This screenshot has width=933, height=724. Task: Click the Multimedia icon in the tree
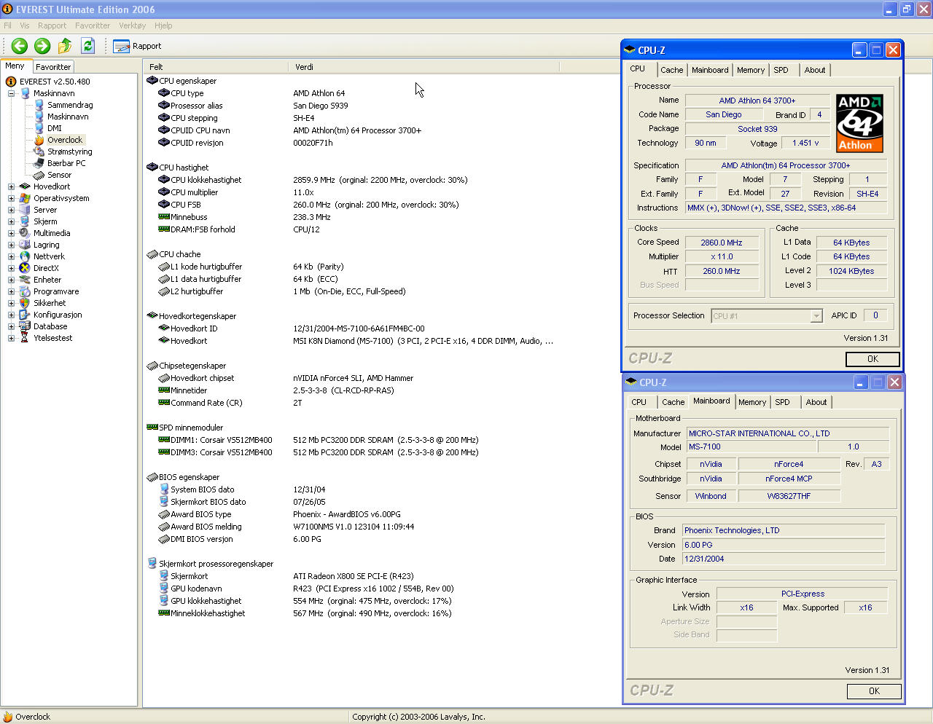[25, 233]
